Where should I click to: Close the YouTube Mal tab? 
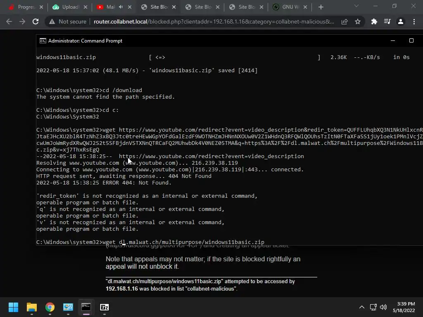(x=130, y=7)
